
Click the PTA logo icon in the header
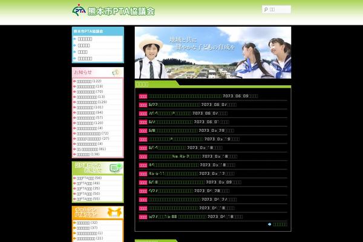(x=79, y=10)
